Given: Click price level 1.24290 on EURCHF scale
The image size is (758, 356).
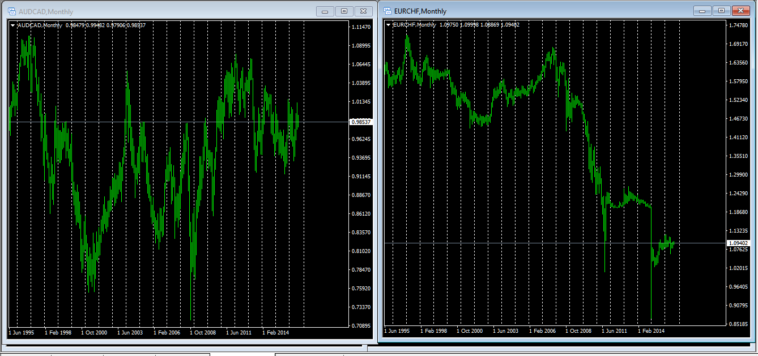Looking at the screenshot, I should coord(738,194).
